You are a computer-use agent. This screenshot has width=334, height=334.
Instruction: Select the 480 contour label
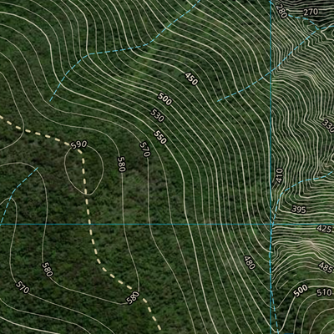pyautogui.click(x=250, y=263)
